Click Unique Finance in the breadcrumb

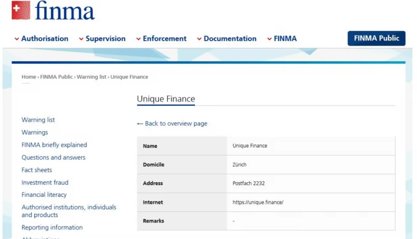point(129,77)
